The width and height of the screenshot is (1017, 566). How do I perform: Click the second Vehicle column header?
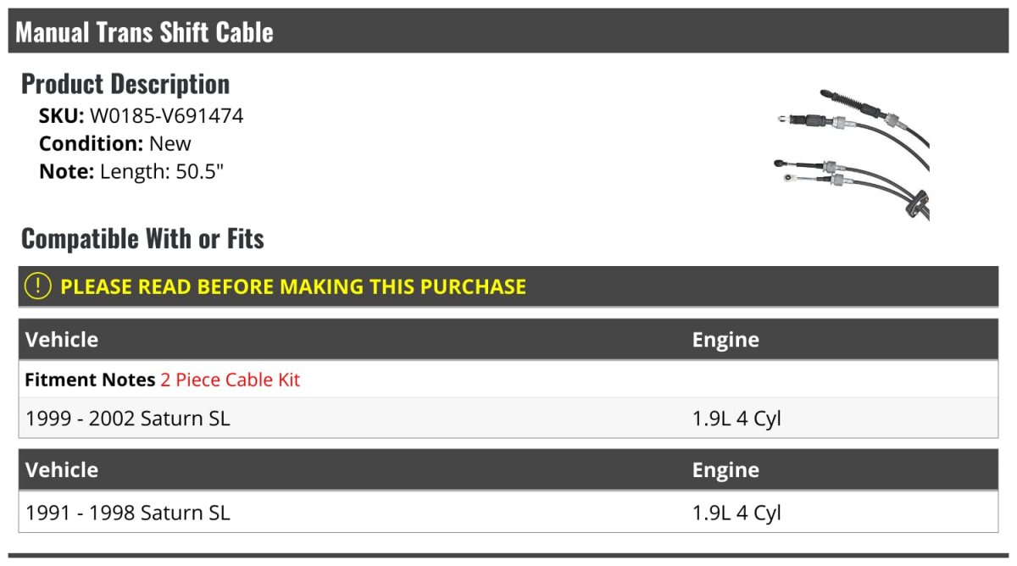click(x=62, y=470)
